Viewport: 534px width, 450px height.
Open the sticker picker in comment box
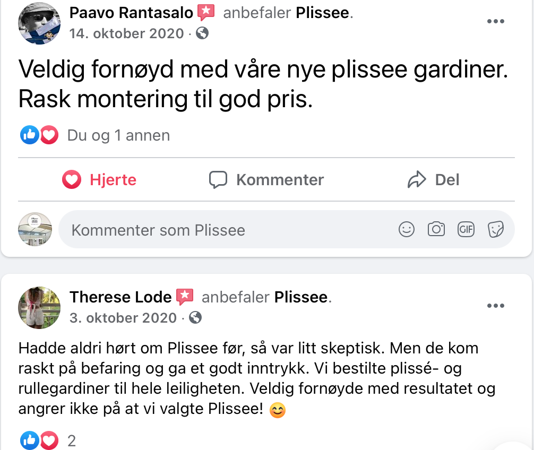pyautogui.click(x=495, y=229)
